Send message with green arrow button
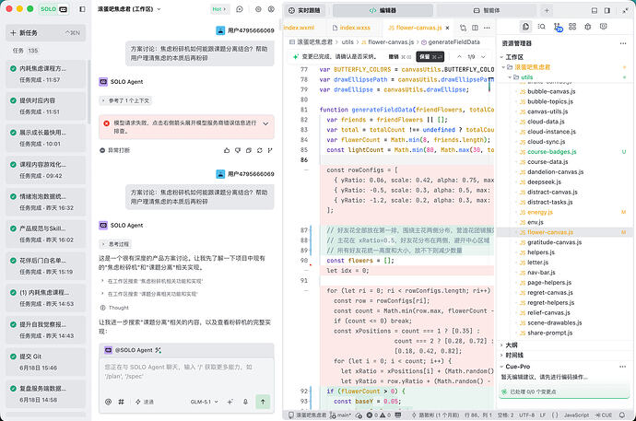The width and height of the screenshot is (636, 421). tap(263, 402)
